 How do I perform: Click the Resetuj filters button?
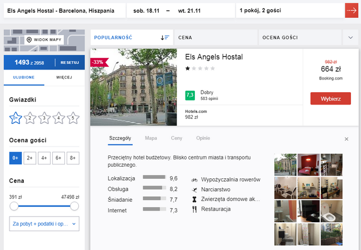[70, 62]
